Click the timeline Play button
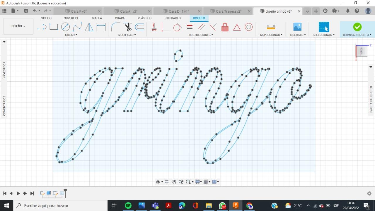Image resolution: width=375 pixels, height=211 pixels. pos(18,193)
